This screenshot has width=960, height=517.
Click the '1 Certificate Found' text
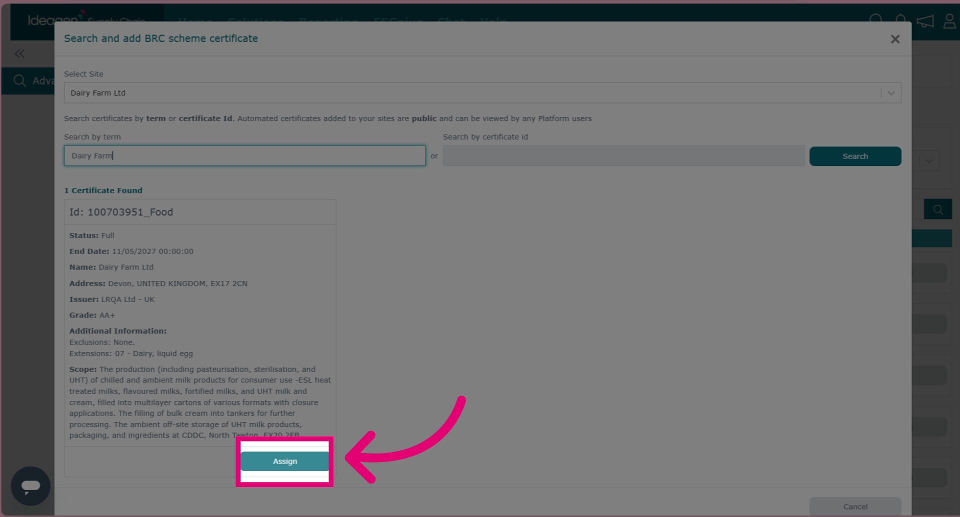coord(103,190)
